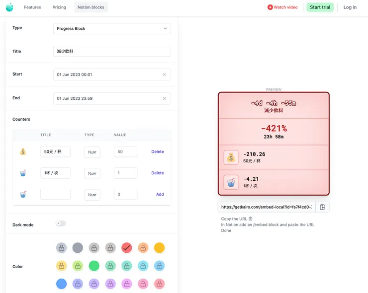Viewport: 368px width, 293px height.
Task: Click the locked pink-red swatch in bottom row
Action: [x=159, y=284]
